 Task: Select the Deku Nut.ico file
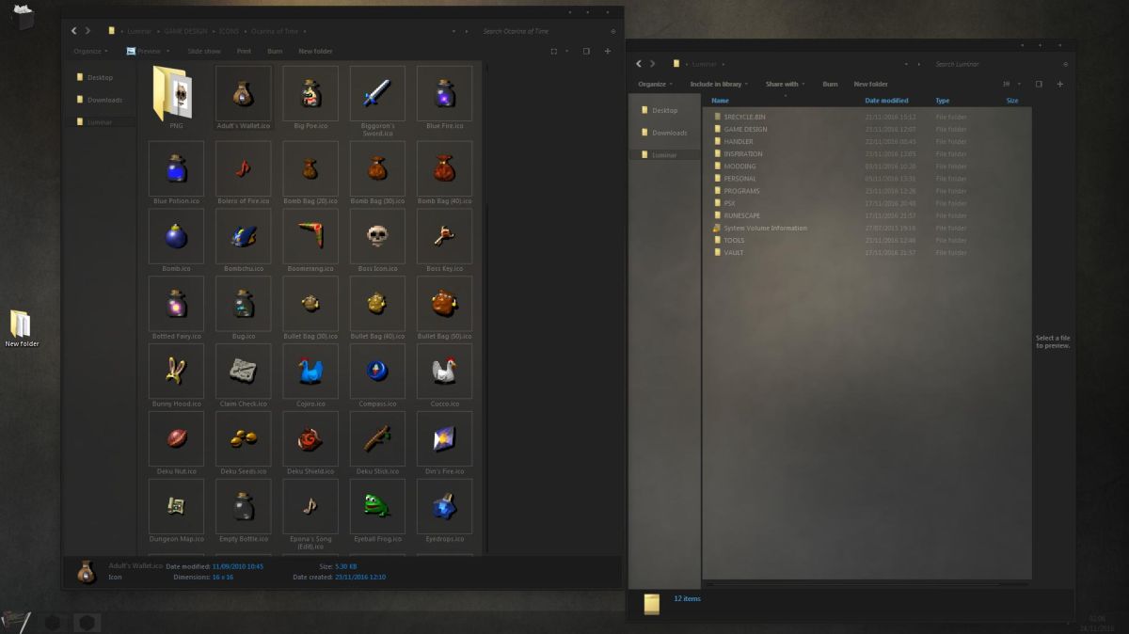[176, 444]
